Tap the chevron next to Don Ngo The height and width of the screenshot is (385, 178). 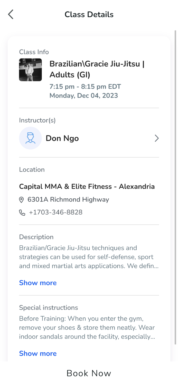click(x=157, y=138)
